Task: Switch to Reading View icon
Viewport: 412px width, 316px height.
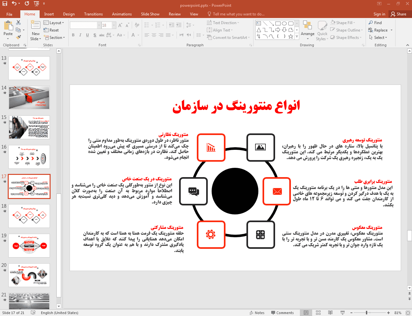Action: tap(330, 312)
